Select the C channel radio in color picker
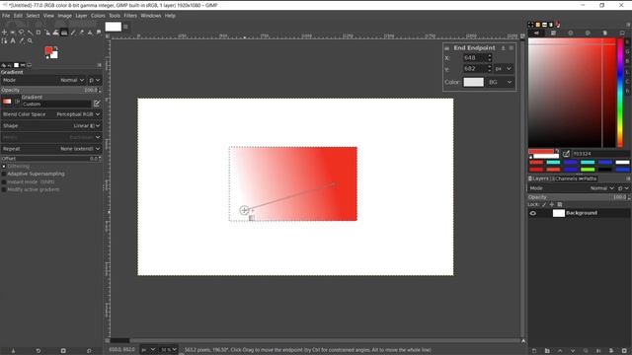The width and height of the screenshot is (632, 355). click(x=627, y=81)
